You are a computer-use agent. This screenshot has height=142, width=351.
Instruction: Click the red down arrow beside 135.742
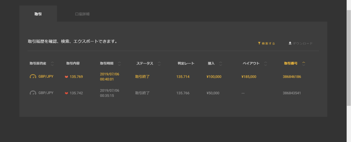click(66, 93)
